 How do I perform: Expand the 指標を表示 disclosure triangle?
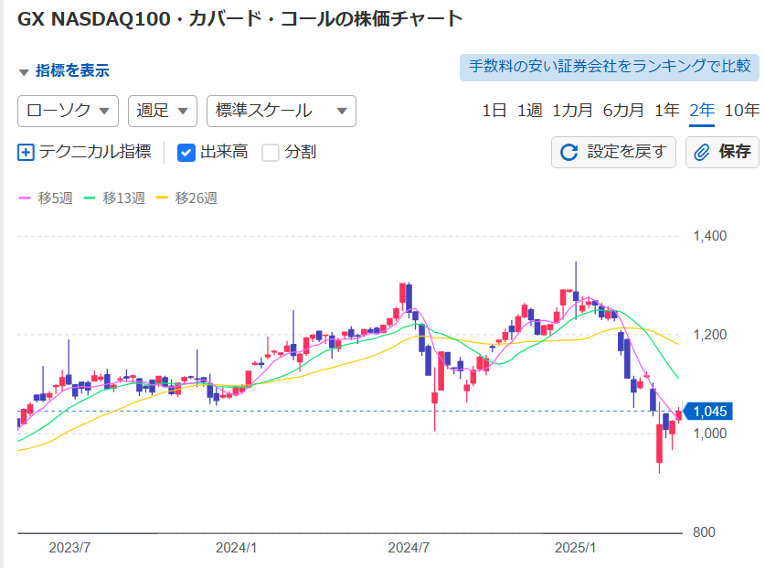pos(24,72)
